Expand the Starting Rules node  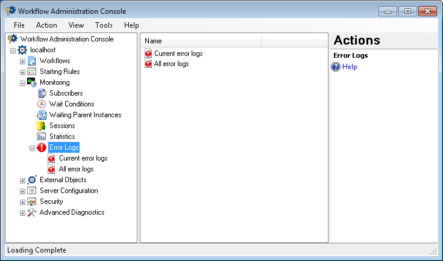(23, 72)
